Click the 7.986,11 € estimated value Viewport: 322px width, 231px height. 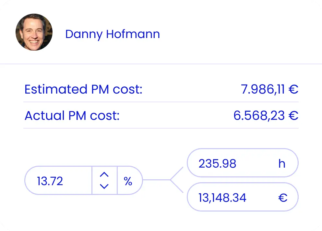(269, 89)
